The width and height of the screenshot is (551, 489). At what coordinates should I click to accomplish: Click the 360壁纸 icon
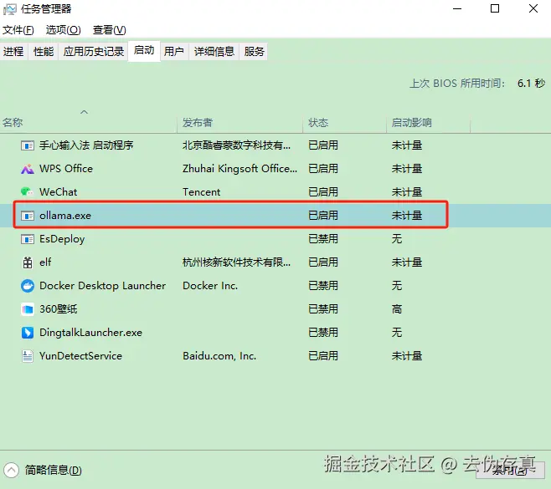point(28,309)
